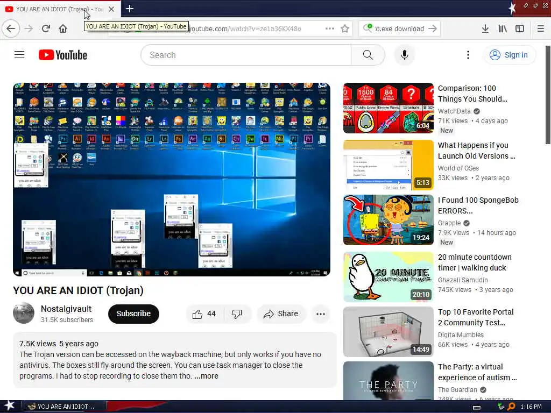Viewport: 551px width, 413px height.
Task: Subscribe to Nostalgivault
Action: (x=133, y=314)
